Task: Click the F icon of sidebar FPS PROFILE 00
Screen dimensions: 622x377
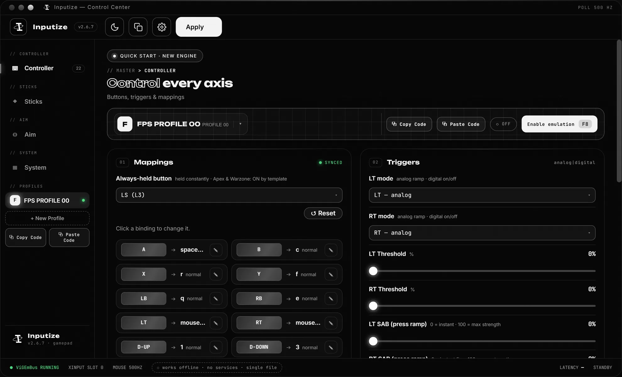Action: [15, 200]
